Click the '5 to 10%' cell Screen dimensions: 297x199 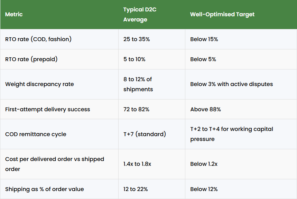tap(152, 59)
